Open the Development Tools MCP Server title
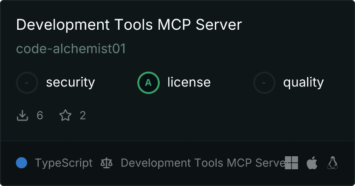355x186 pixels. click(129, 25)
